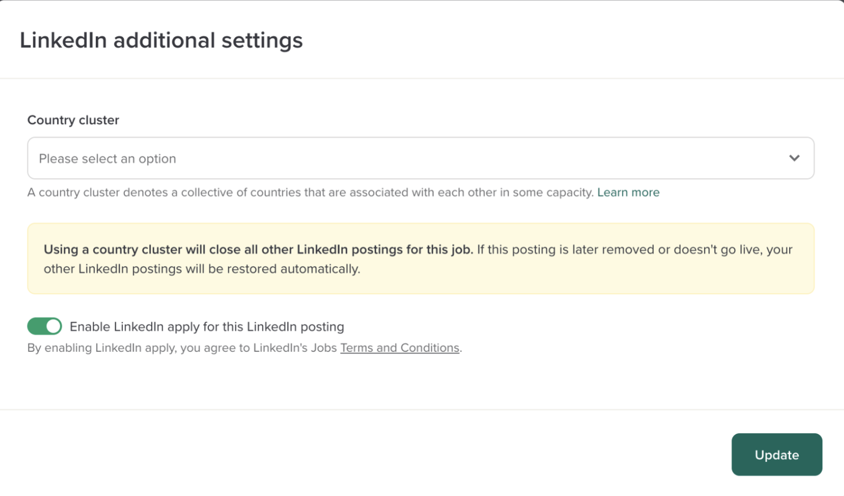
Task: Click the "LinkedIn additional settings" heading
Action: [x=161, y=40]
